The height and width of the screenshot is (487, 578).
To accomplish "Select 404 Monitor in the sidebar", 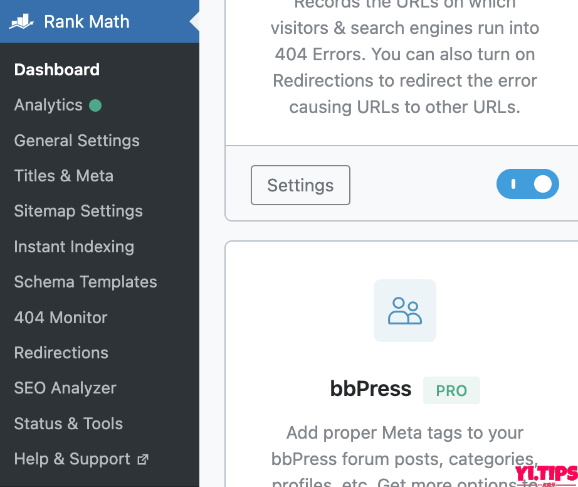I will 61,318.
